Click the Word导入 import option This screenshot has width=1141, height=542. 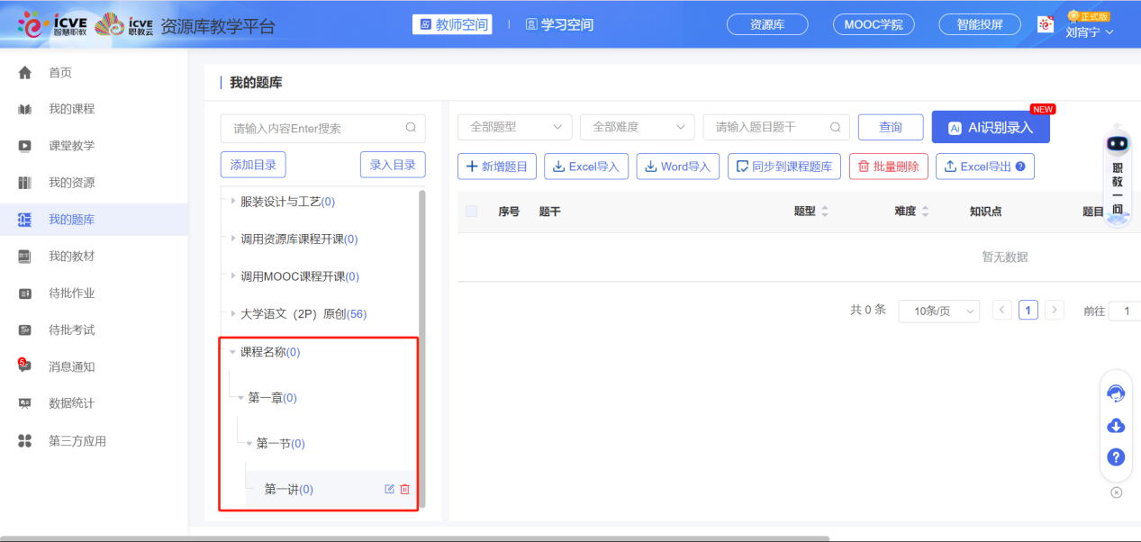pos(677,166)
